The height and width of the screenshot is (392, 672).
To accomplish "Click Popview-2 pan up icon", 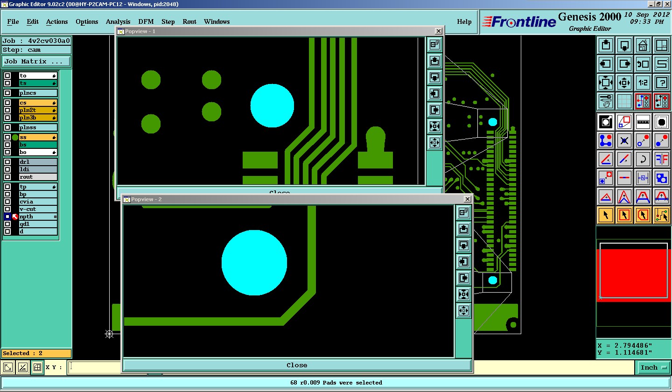I will click(x=463, y=229).
